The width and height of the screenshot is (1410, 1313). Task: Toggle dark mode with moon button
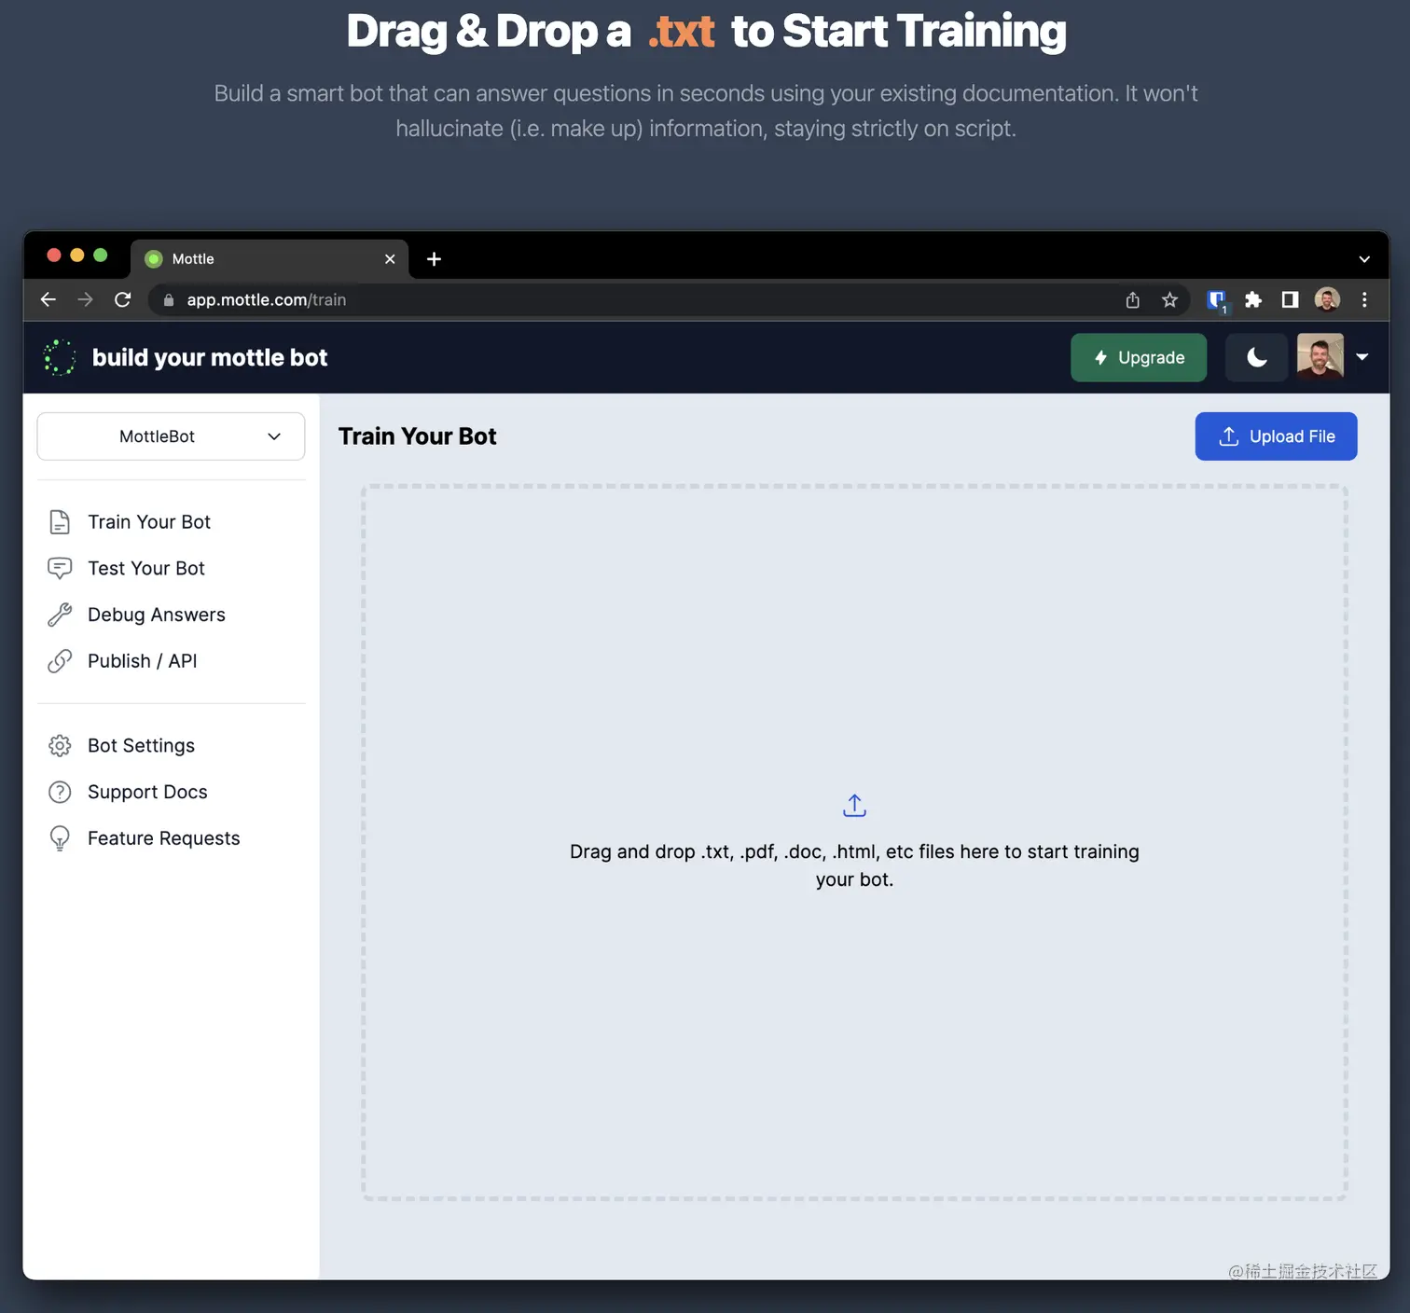click(1256, 357)
